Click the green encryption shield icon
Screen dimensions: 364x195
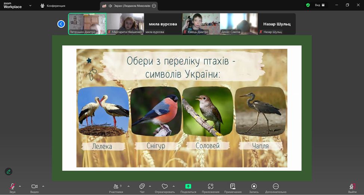pyautogui.click(x=308, y=5)
